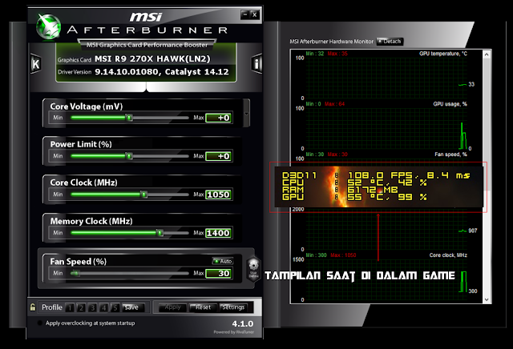The image size is (513, 349).
Task: Click the profile Save button
Action: coord(131,307)
